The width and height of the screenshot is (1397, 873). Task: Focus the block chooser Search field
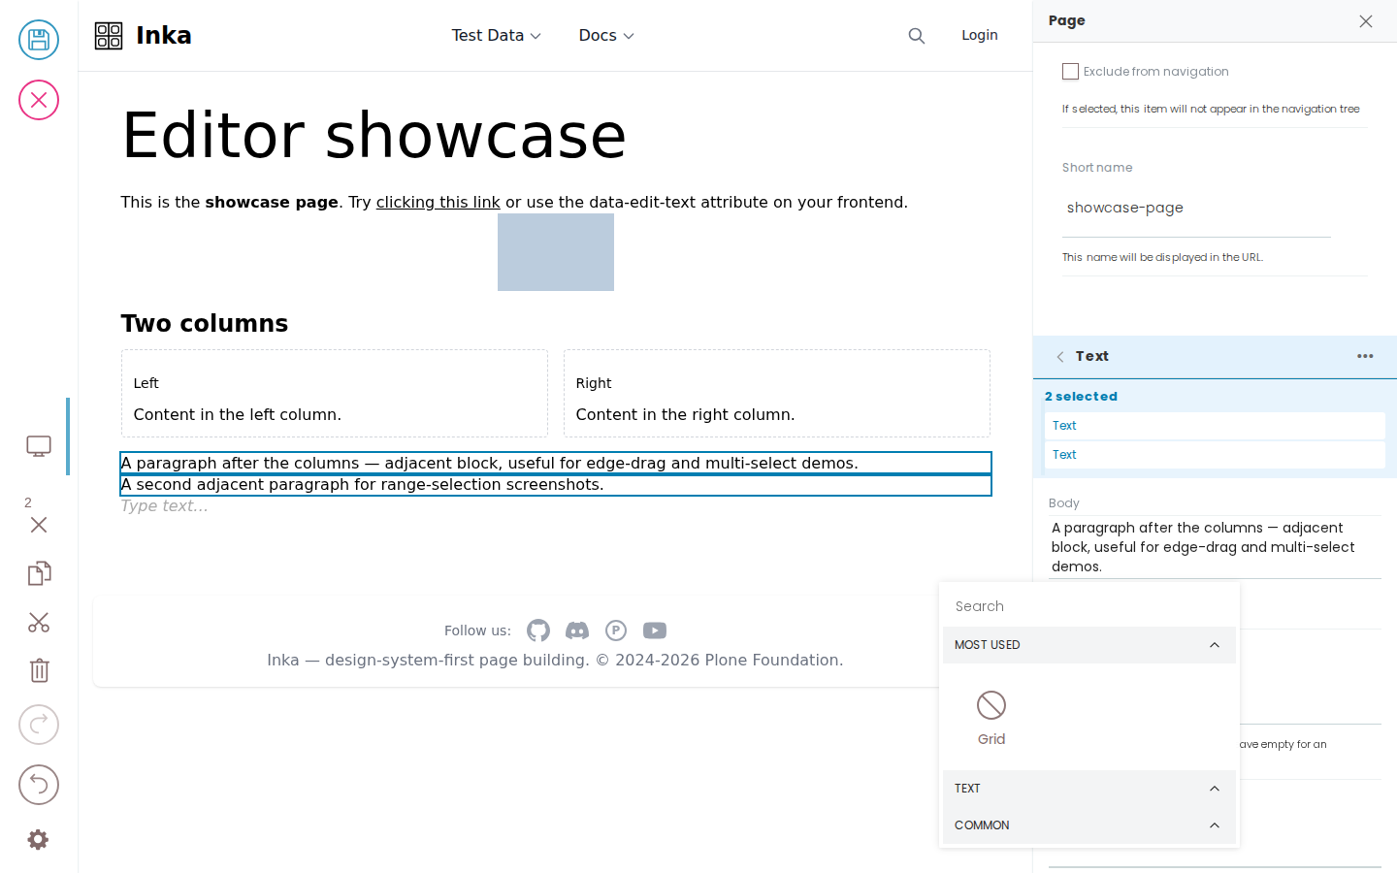(x=1089, y=606)
